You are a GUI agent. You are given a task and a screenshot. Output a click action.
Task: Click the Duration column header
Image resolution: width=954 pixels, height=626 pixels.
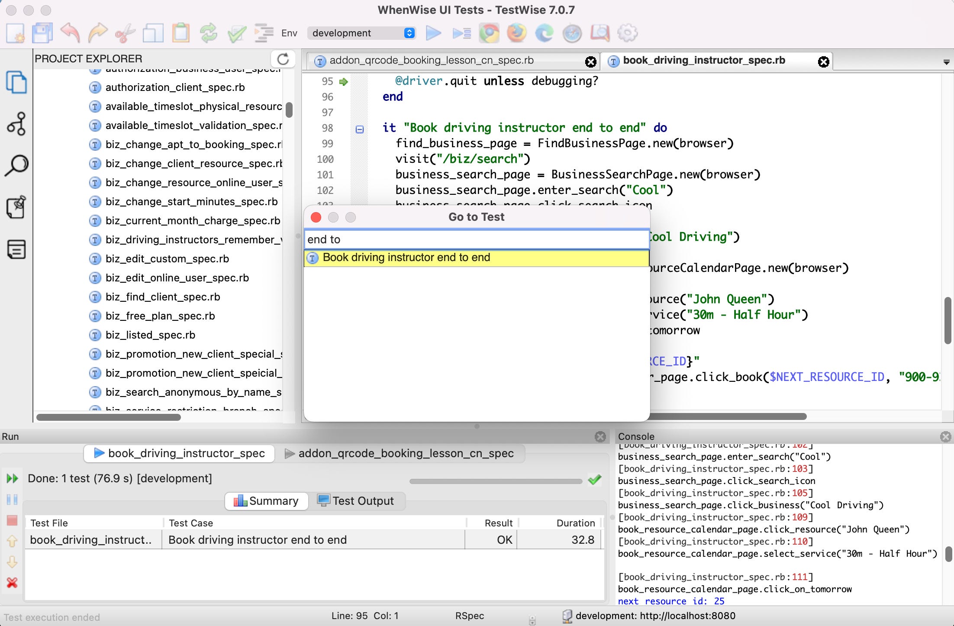(x=560, y=523)
